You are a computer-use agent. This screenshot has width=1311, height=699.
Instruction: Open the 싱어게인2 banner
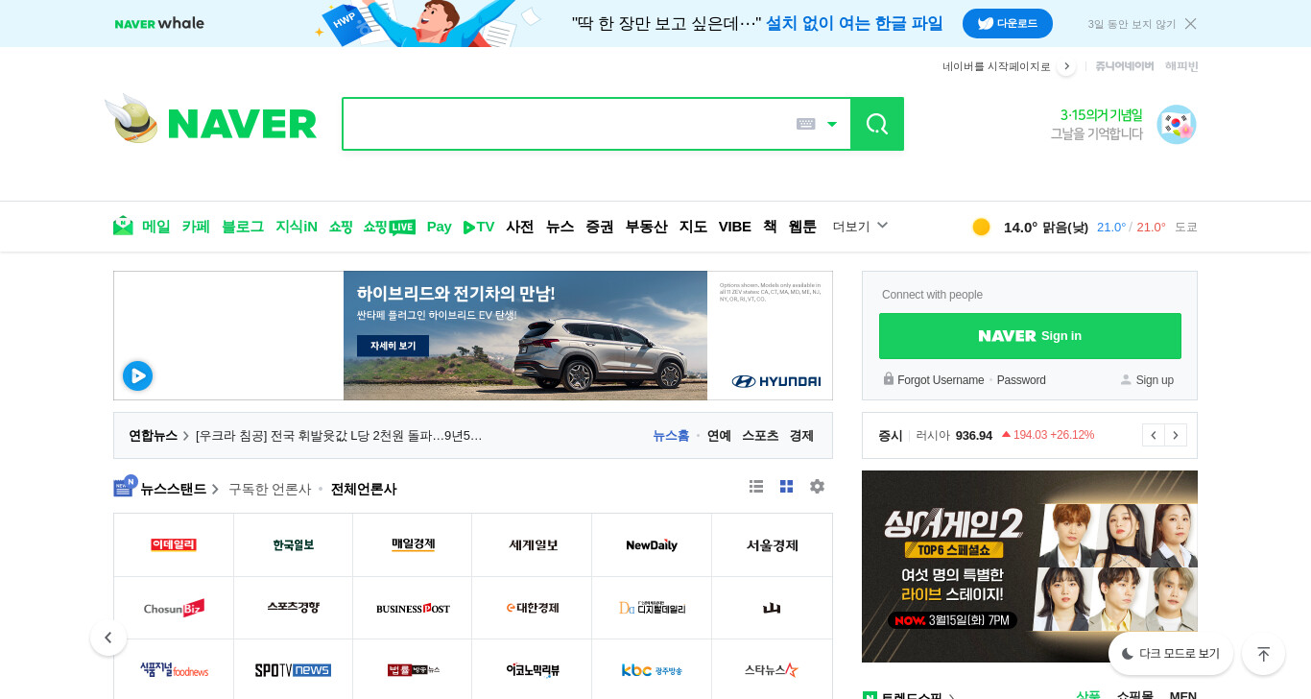coord(1030,566)
